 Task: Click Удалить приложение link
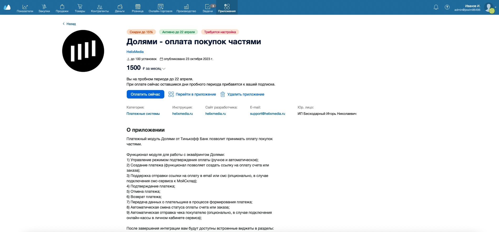coord(246,94)
